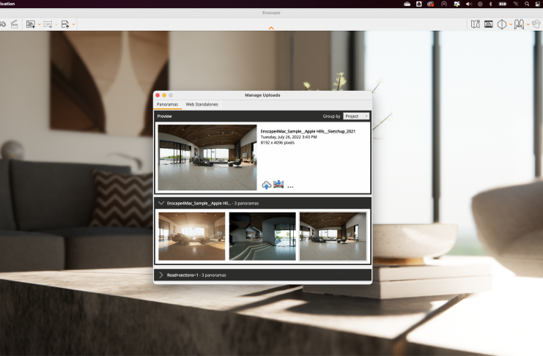
Task: Click the open-book library icon
Action: [x=519, y=24]
